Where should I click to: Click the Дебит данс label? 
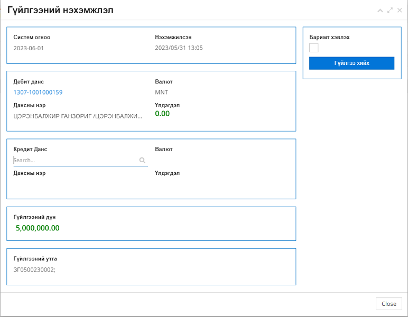[x=29, y=82]
